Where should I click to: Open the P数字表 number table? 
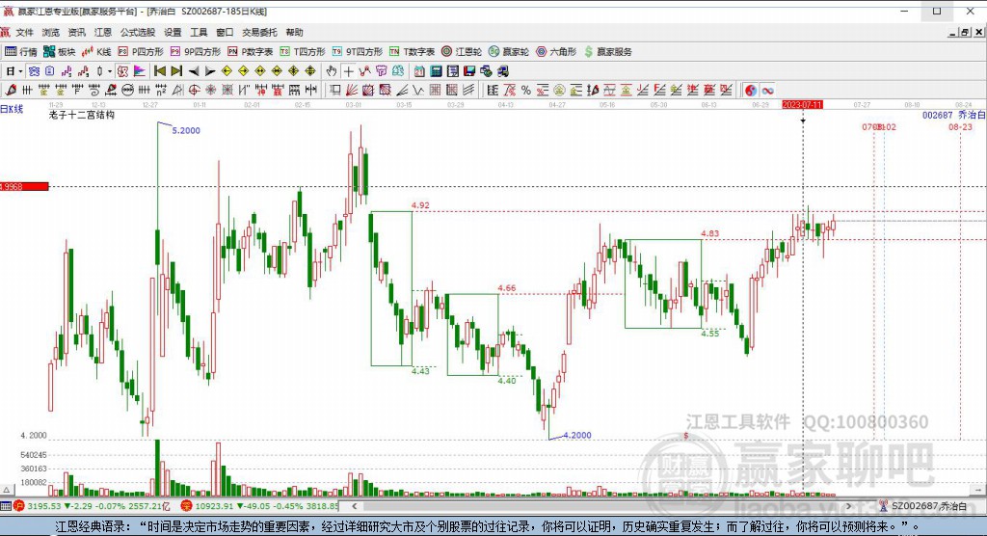pos(251,52)
